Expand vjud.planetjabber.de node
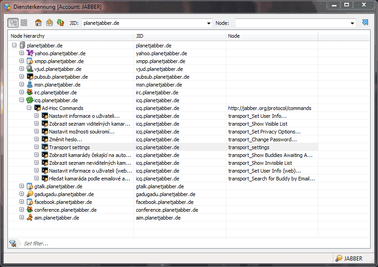 click(21, 69)
